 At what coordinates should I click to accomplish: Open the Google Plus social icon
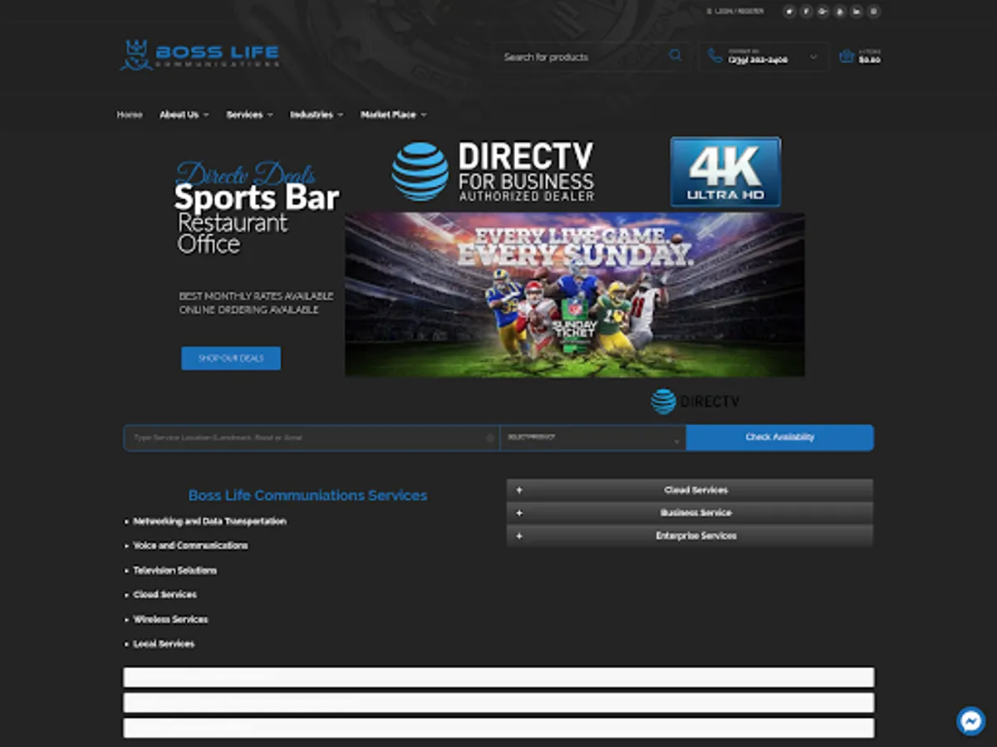[x=823, y=12]
